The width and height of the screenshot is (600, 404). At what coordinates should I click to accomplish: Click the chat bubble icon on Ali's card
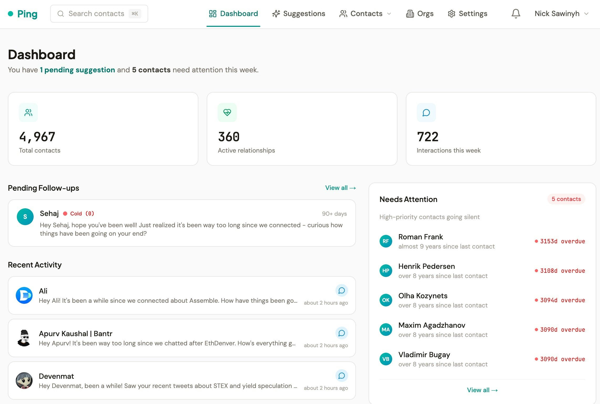[x=342, y=290]
